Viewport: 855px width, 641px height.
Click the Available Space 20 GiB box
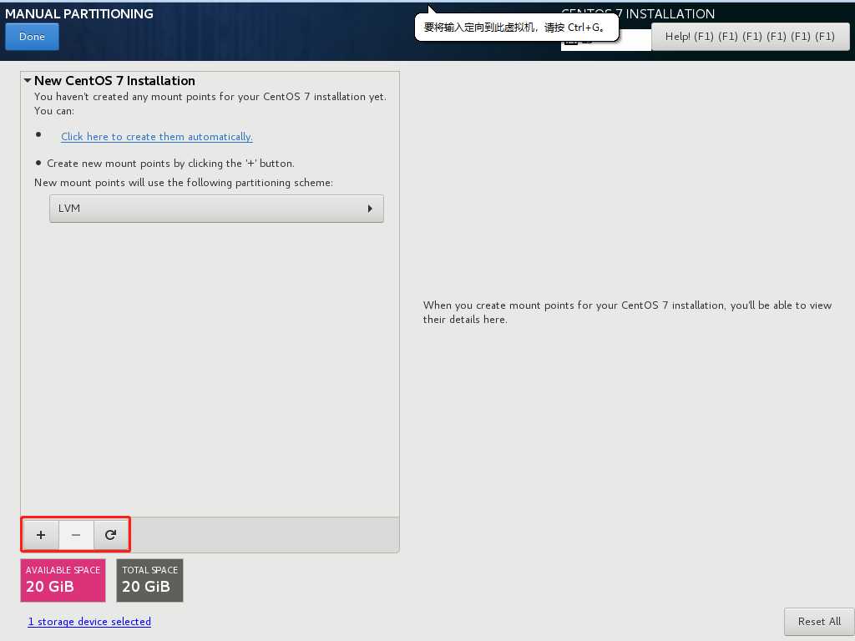coord(63,580)
